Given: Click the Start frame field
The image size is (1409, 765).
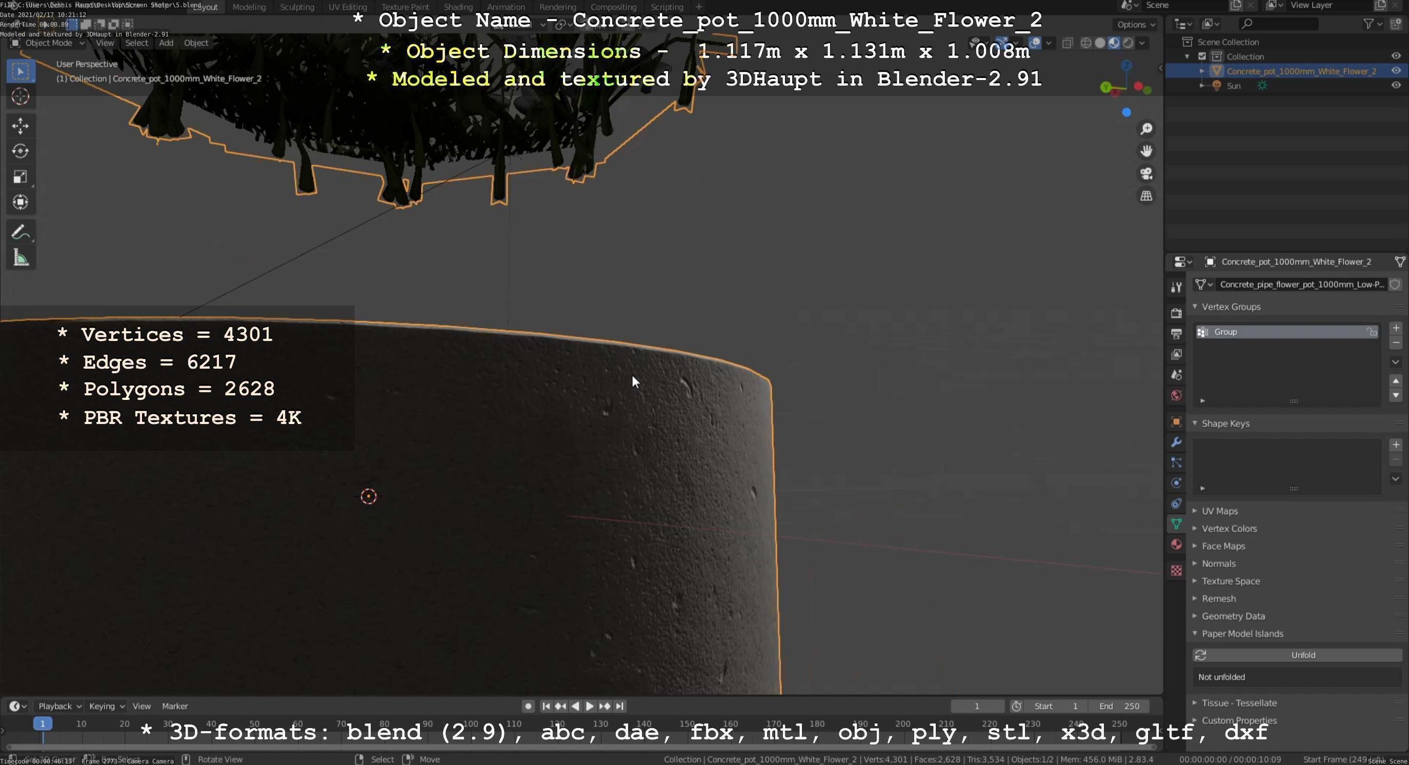Looking at the screenshot, I should click(x=1055, y=706).
